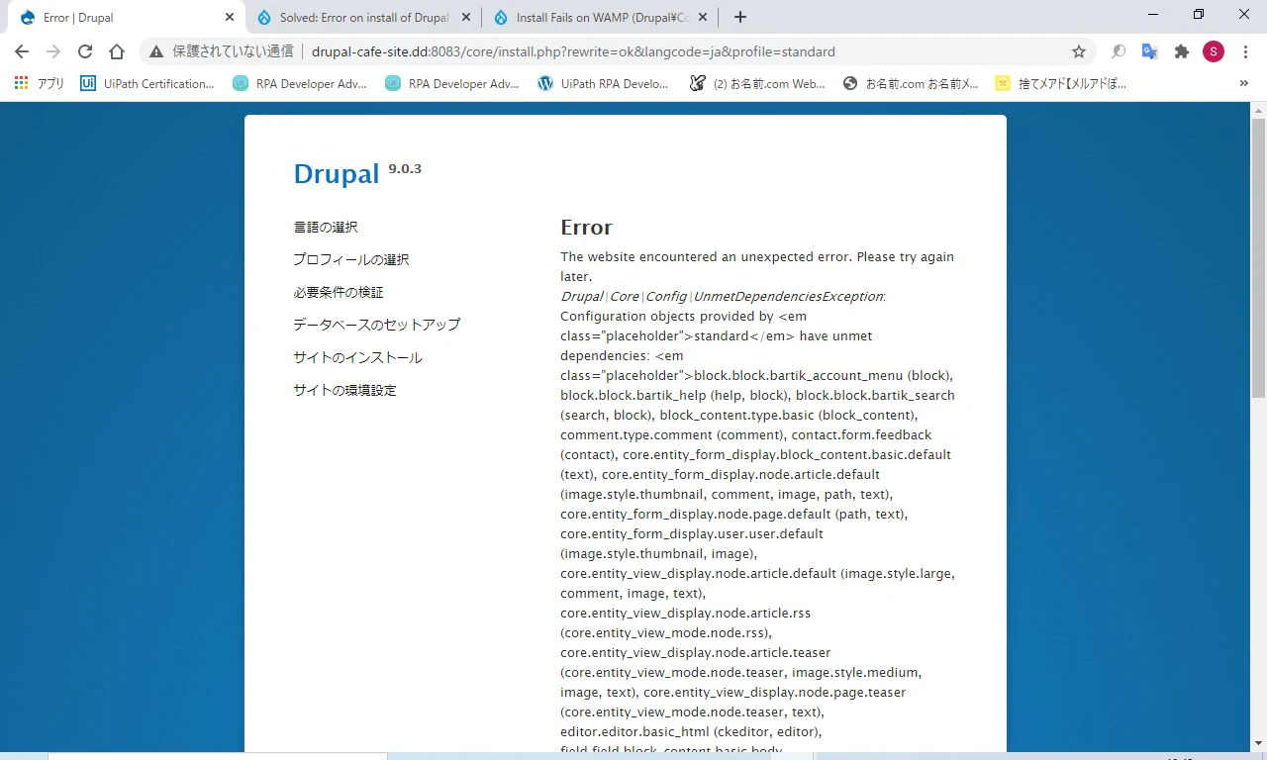Open UiPath Certification bookmark
The image size is (1267, 760).
click(147, 84)
